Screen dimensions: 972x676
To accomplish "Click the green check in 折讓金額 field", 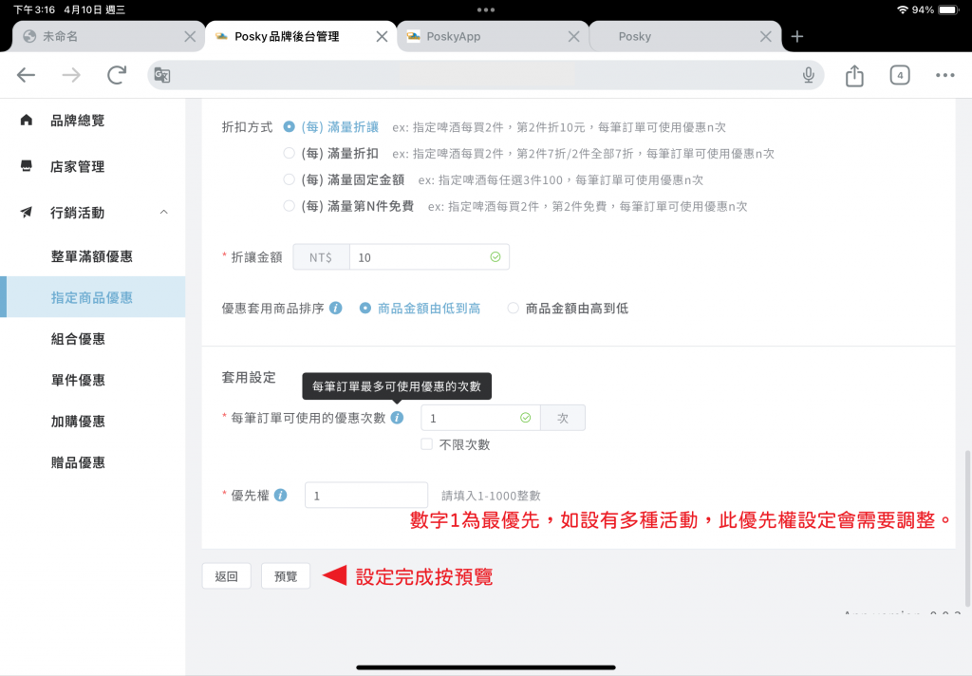I will 495,256.
